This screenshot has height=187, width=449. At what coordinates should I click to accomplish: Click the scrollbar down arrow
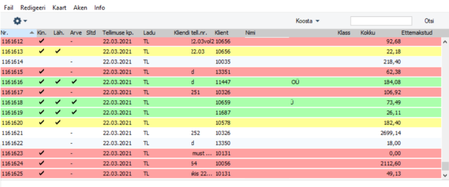point(445,175)
